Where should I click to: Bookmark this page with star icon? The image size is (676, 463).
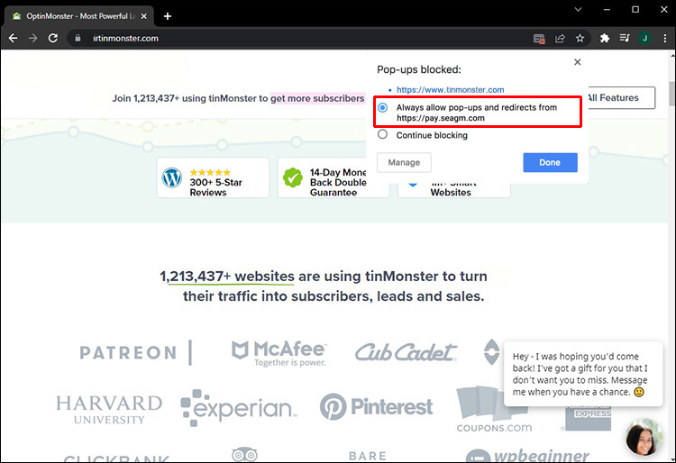(580, 39)
